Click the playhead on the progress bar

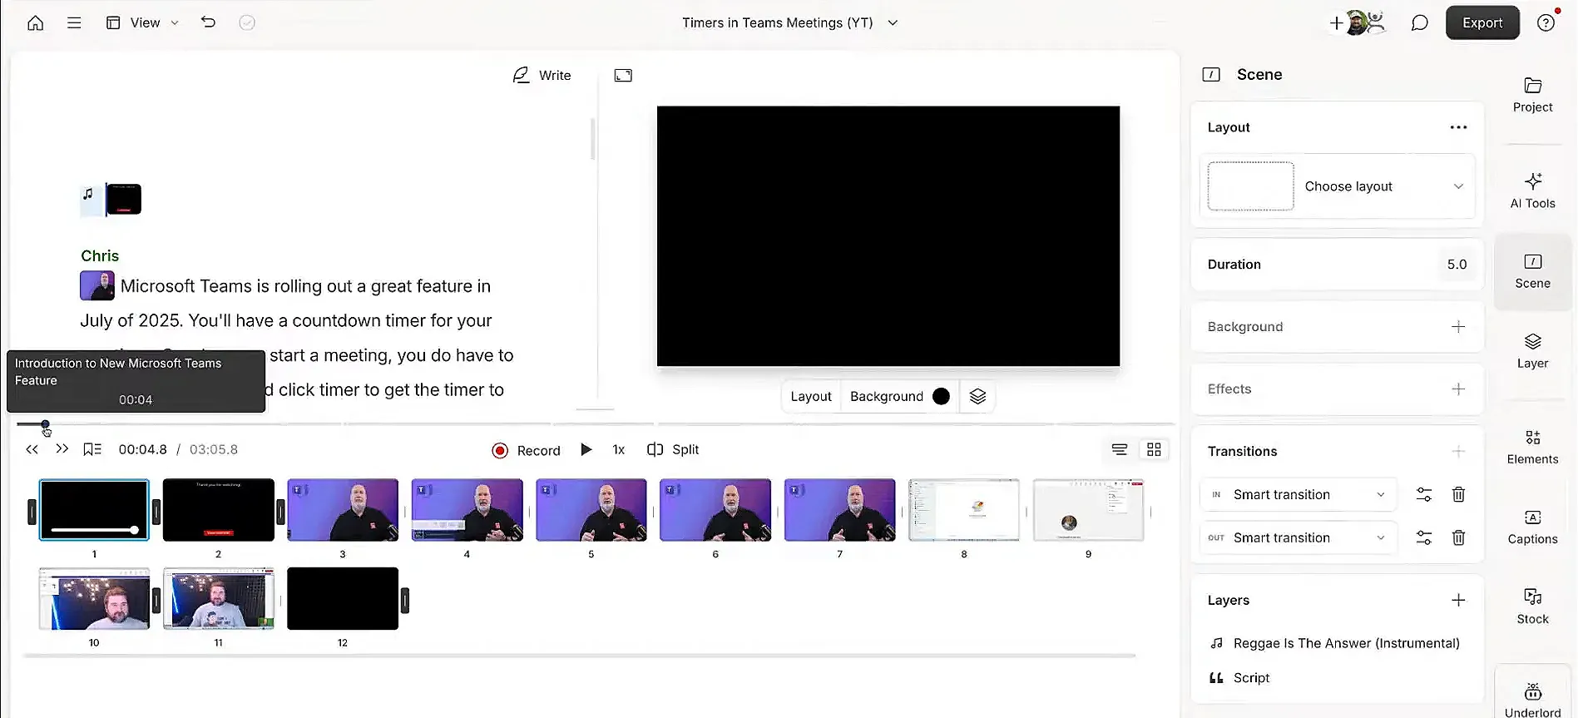pyautogui.click(x=46, y=424)
